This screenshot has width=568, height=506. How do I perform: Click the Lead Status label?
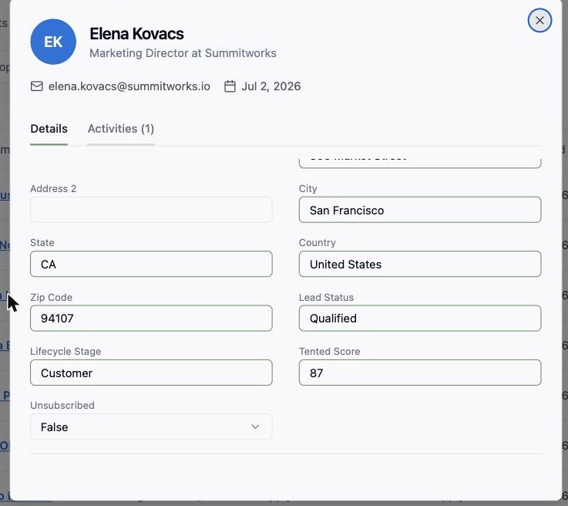point(326,297)
